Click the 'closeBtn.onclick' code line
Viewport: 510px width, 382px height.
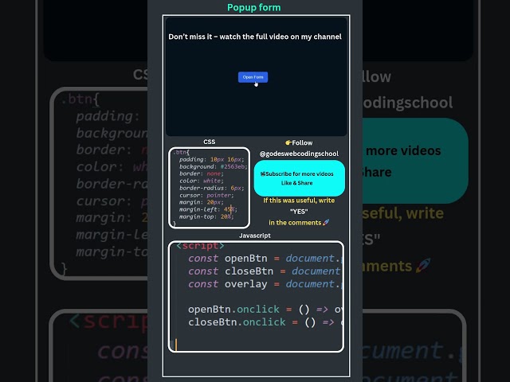[x=265, y=322]
